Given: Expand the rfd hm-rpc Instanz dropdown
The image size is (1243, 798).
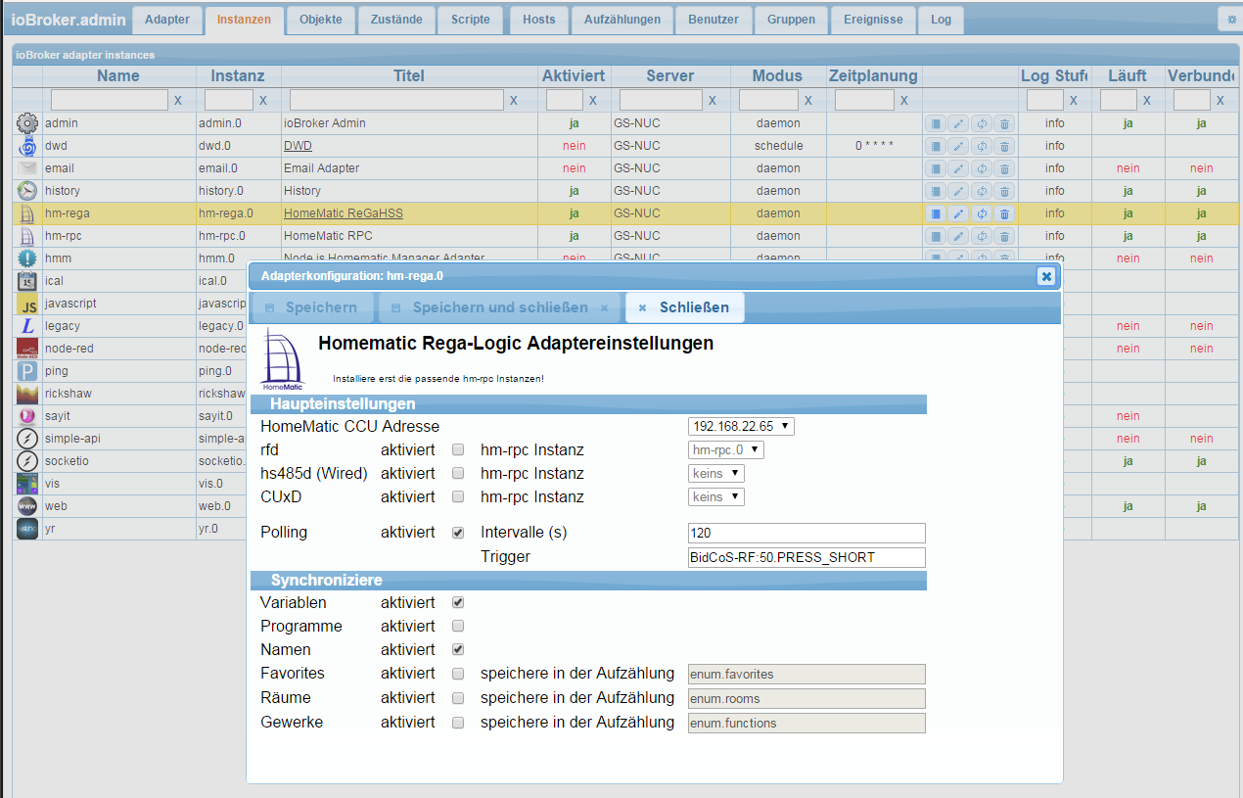Looking at the screenshot, I should coord(725,450).
